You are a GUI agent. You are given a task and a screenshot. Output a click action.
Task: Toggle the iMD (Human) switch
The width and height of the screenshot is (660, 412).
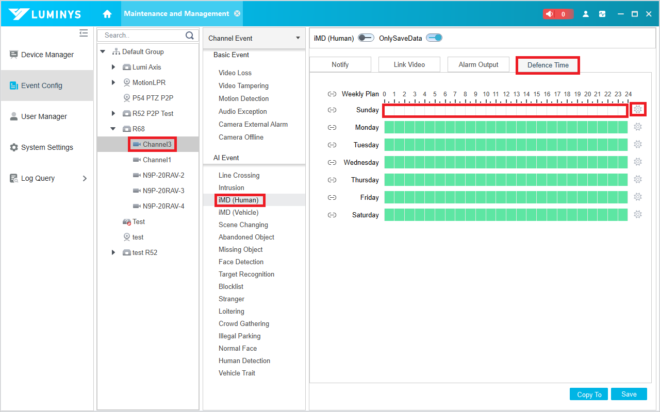coord(366,38)
